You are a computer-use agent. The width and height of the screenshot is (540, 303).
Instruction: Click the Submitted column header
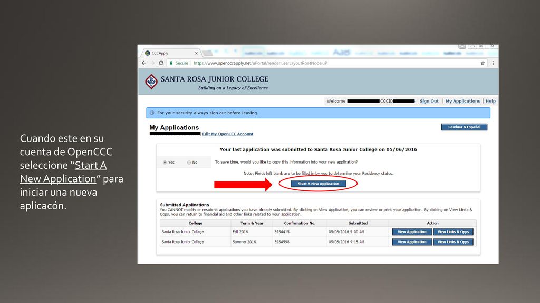click(x=358, y=223)
